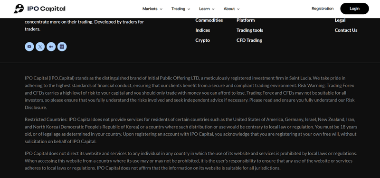Open the Crunchbase social icon
Screen dimensions: 380x178
click(62, 47)
